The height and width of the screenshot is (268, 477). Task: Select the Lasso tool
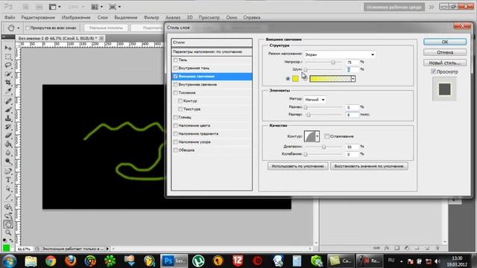[x=8, y=65]
